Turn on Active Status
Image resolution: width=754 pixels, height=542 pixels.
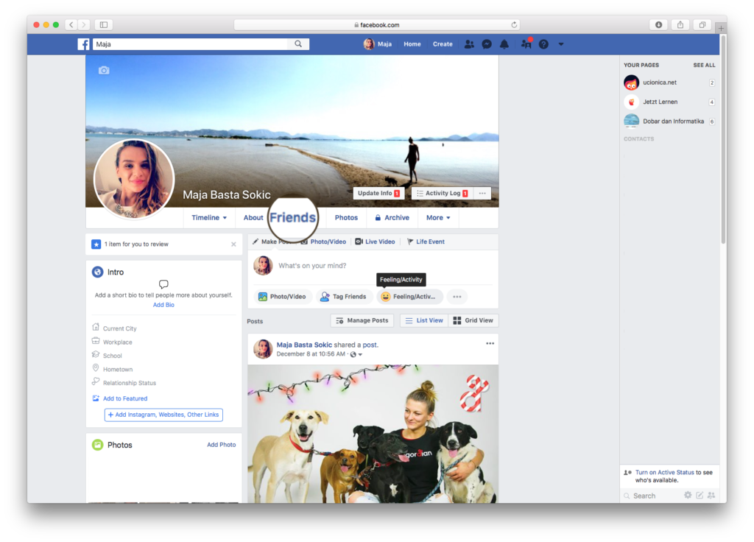click(x=664, y=472)
